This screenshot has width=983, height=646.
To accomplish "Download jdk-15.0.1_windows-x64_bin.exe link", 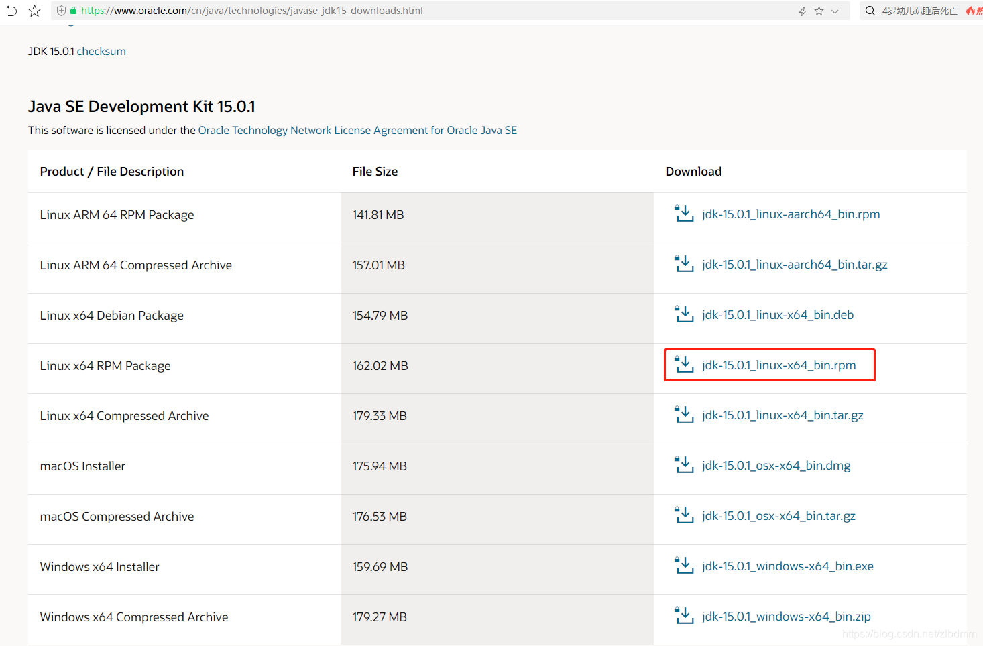I will (x=787, y=566).
